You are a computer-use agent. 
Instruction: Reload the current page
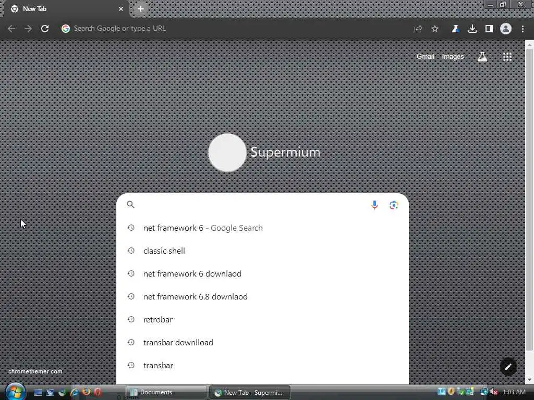(45, 29)
